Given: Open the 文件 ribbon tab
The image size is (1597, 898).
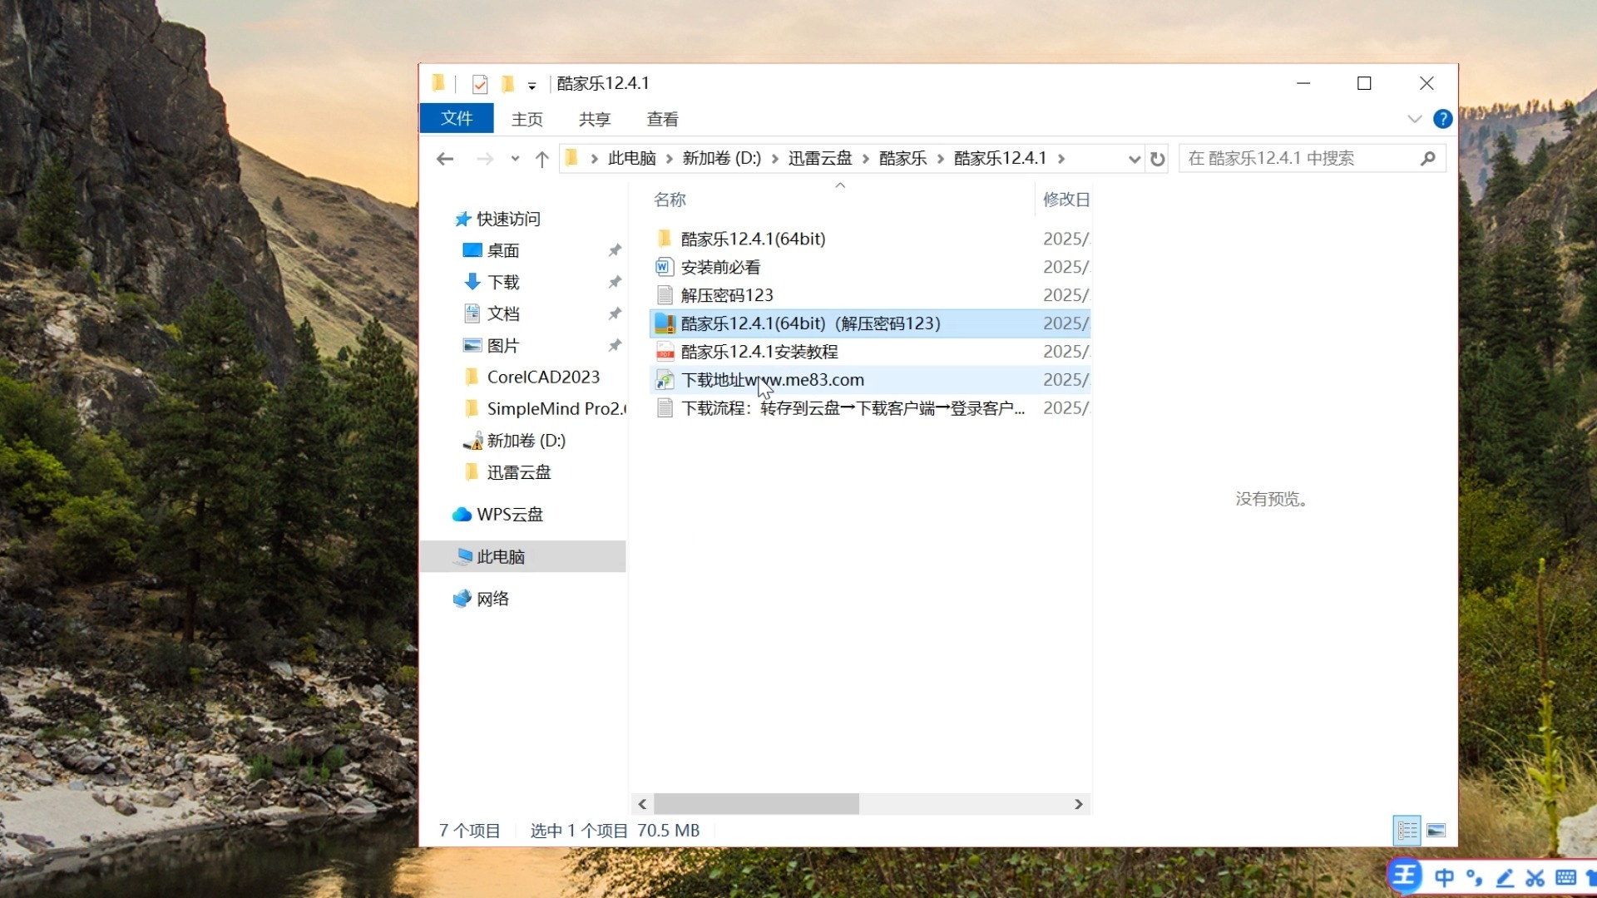Looking at the screenshot, I should coord(457,118).
